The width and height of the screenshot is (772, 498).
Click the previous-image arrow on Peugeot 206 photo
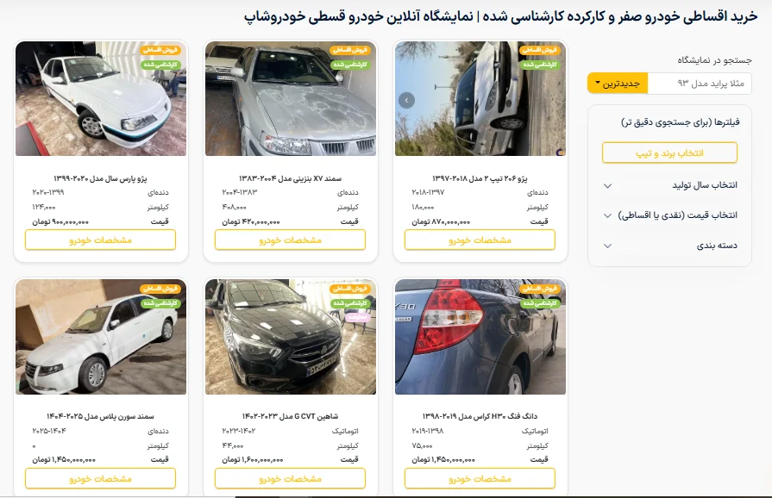pyautogui.click(x=406, y=100)
